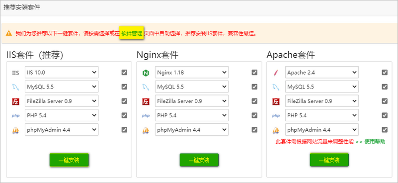
Task: Click the FileZilla icon in Nginx suite
Action: coord(146,101)
